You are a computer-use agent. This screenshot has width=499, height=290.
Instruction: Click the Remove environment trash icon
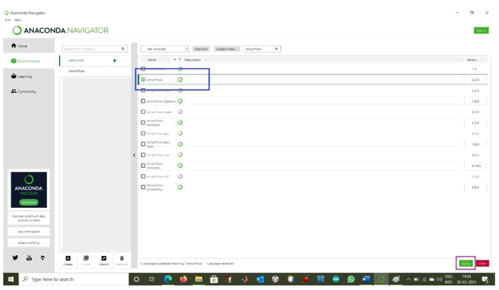click(x=122, y=258)
